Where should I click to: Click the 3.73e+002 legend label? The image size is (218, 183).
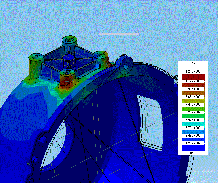point(193,128)
